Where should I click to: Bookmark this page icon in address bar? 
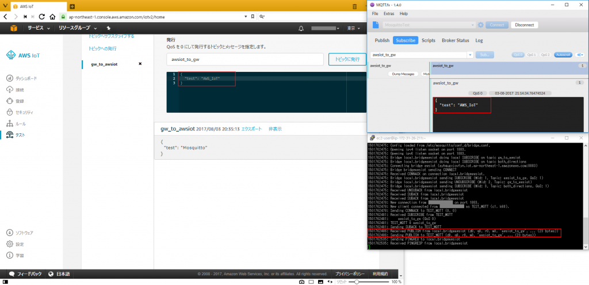click(x=253, y=17)
